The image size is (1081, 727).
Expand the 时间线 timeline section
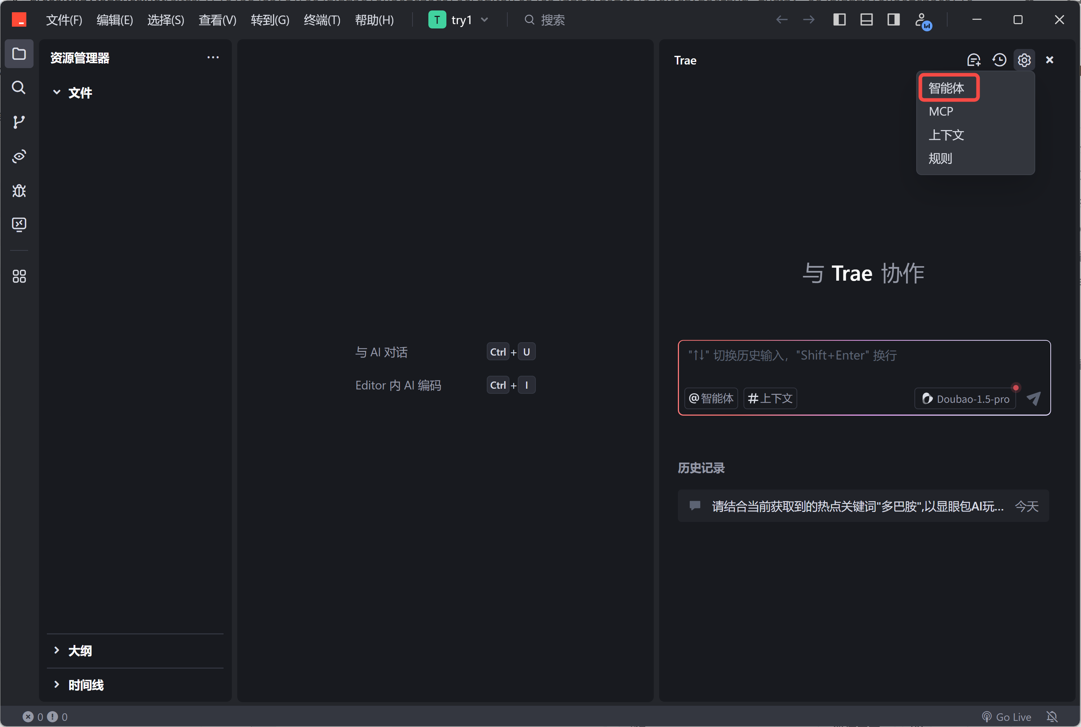(79, 685)
